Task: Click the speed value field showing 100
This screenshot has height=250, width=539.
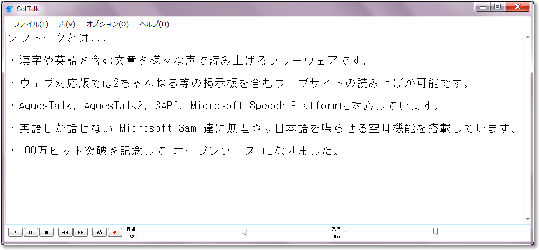Action: coord(337,237)
